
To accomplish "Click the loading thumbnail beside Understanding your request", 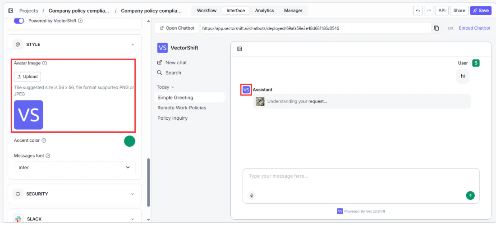I will [x=260, y=101].
